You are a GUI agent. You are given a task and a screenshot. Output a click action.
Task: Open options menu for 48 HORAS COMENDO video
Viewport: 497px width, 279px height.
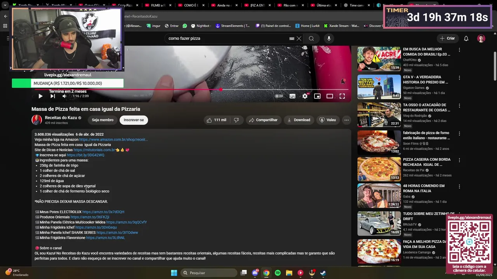pos(459,186)
